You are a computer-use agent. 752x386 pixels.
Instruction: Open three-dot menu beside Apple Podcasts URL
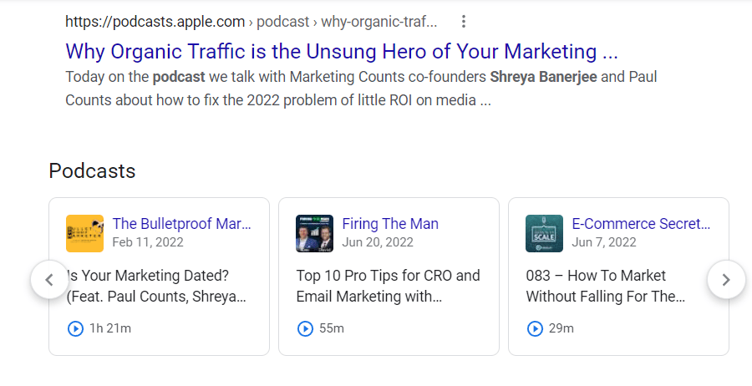click(464, 22)
